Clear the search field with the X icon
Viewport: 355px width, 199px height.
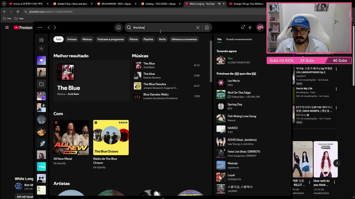coord(198,28)
